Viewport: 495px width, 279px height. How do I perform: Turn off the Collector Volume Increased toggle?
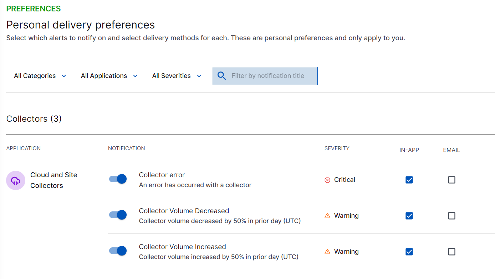coord(118,251)
